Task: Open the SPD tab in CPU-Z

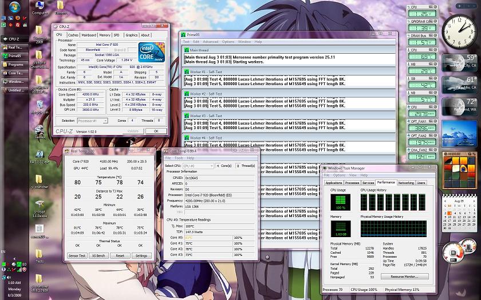Action: tap(117, 35)
